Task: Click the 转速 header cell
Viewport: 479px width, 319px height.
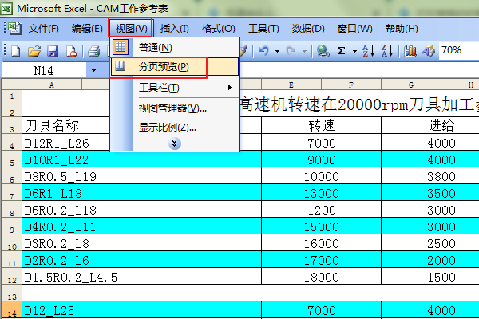Action: (322, 125)
